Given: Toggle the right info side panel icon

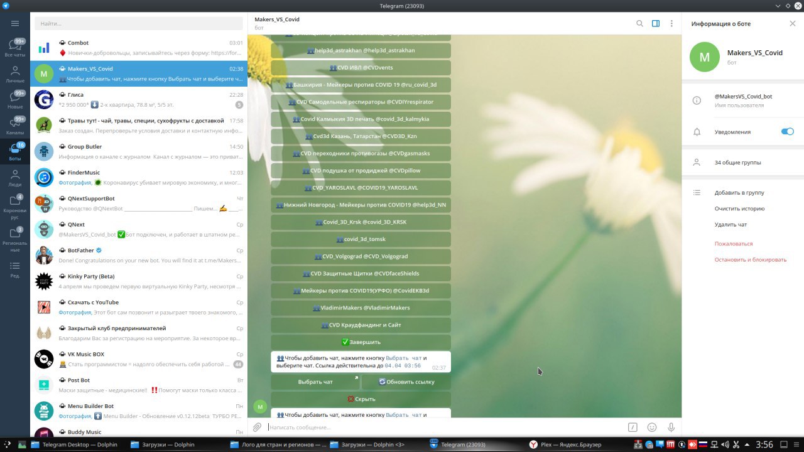Looking at the screenshot, I should [x=656, y=23].
